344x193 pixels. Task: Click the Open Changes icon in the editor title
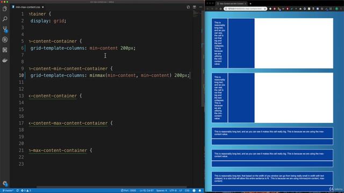188,7
